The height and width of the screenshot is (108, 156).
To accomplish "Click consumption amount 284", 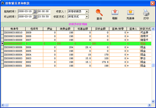I will 65,47.
